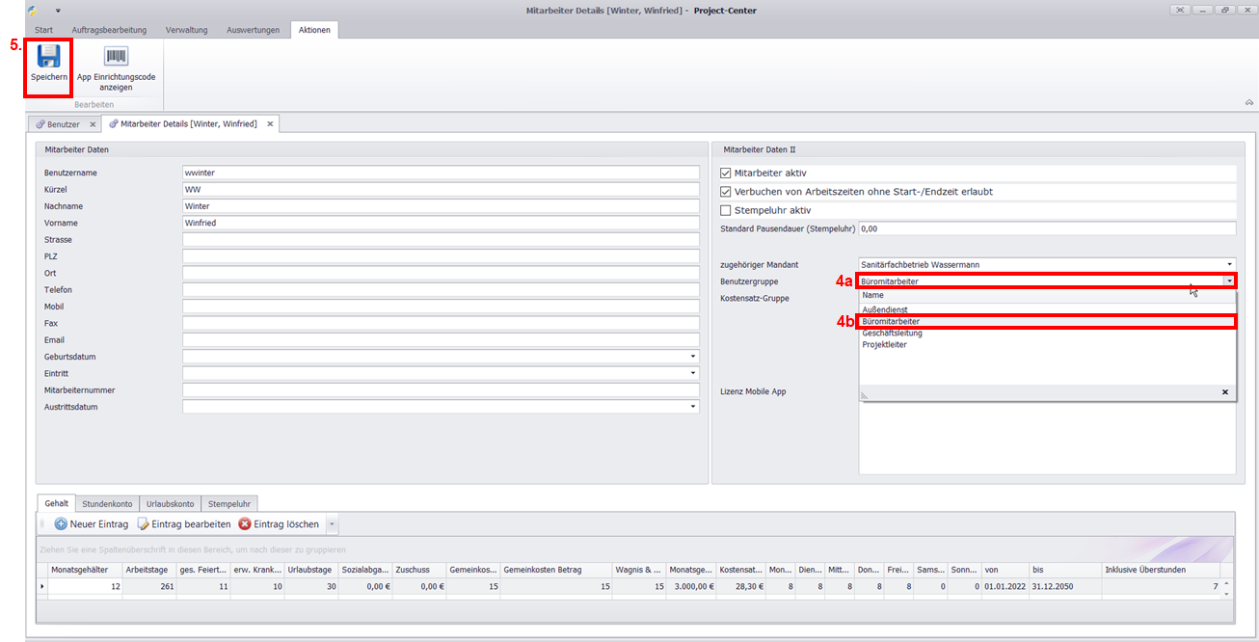Toggle Verbuchen von Arbeitszeiten ohne Start-/Endzeit checkbox
The height and width of the screenshot is (642, 1259).
pyautogui.click(x=726, y=192)
